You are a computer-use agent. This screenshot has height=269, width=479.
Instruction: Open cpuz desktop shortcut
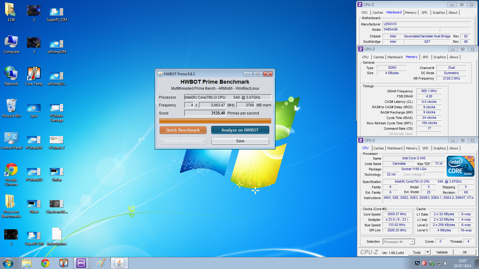click(x=34, y=110)
